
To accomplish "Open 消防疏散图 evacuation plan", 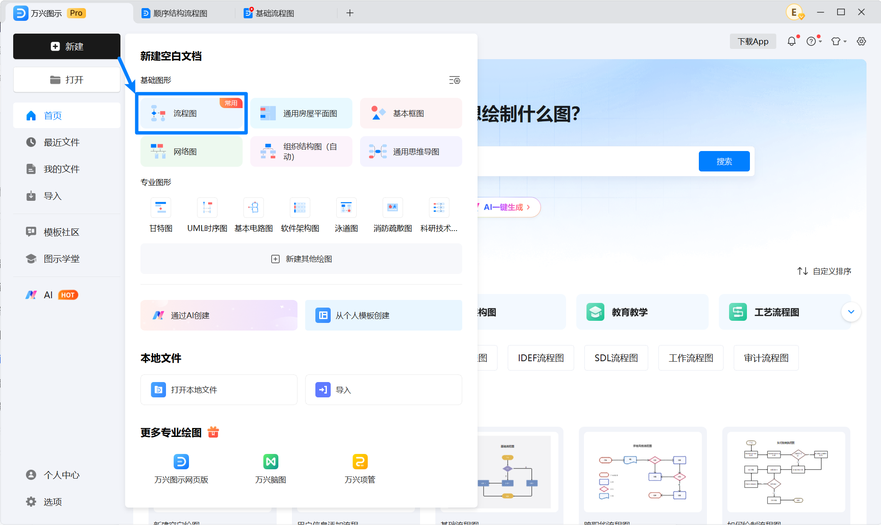I will (393, 215).
